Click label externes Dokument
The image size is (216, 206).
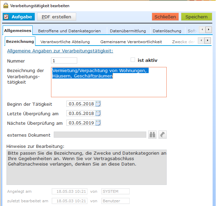[x=29, y=135]
